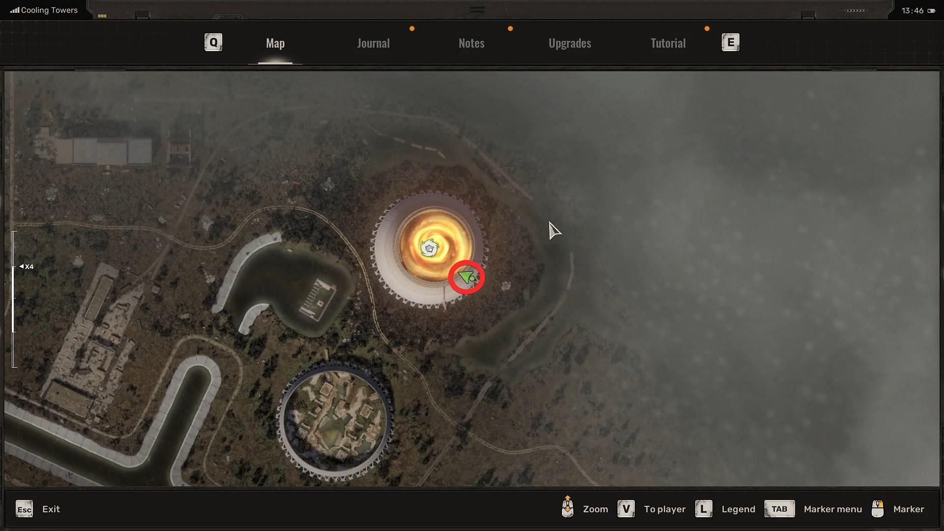The width and height of the screenshot is (944, 531).
Task: Select the artifact anomaly icon in the cooling tower
Action: point(429,248)
